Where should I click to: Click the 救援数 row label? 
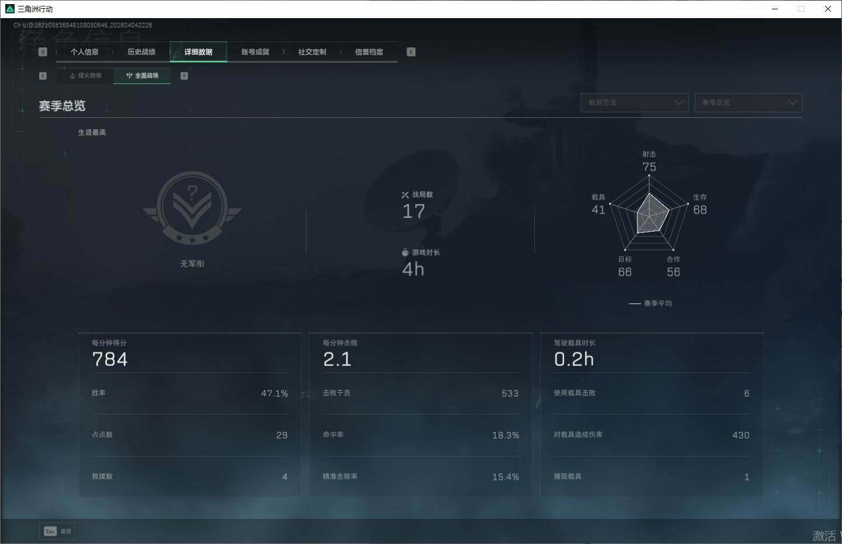(x=102, y=476)
